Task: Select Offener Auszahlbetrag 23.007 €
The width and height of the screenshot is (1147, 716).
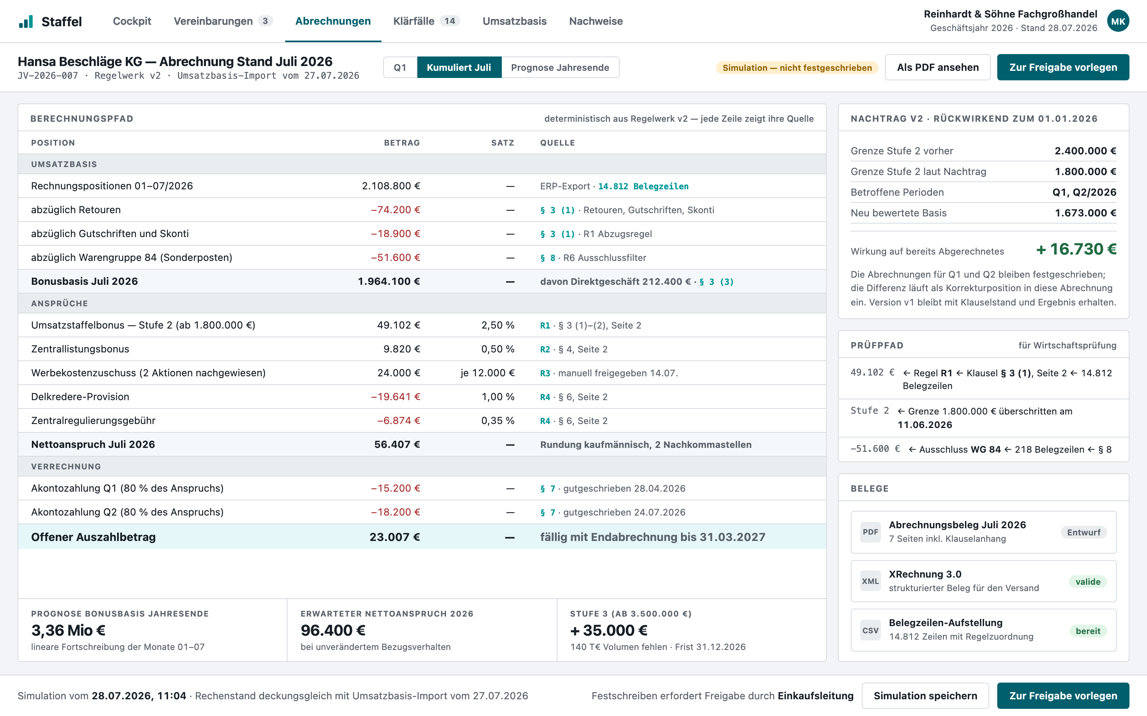Action: (395, 537)
